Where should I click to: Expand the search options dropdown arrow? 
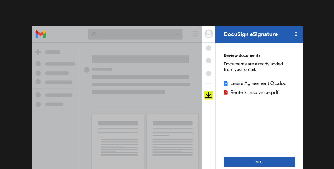[178, 34]
